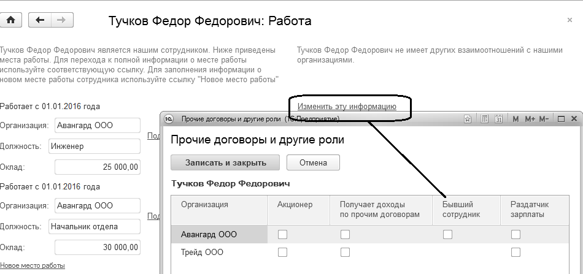Screen dimensions: 583x274
Task: Click the M+ memory add button
Action: 530,119
